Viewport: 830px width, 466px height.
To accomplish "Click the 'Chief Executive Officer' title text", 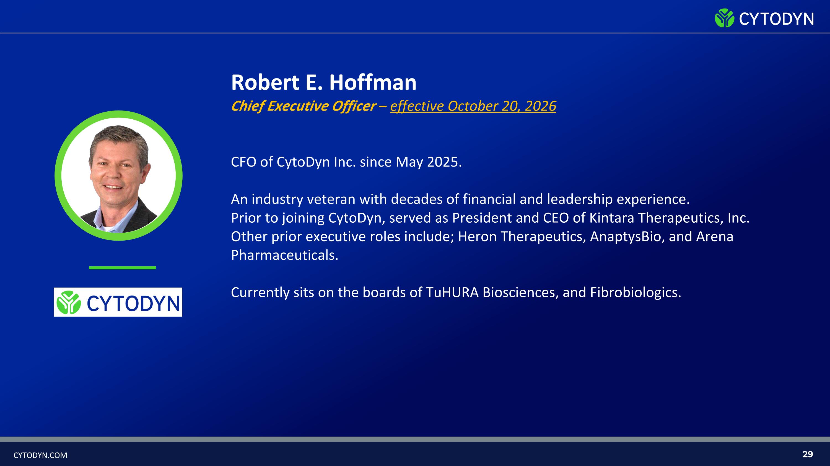I will [x=304, y=106].
